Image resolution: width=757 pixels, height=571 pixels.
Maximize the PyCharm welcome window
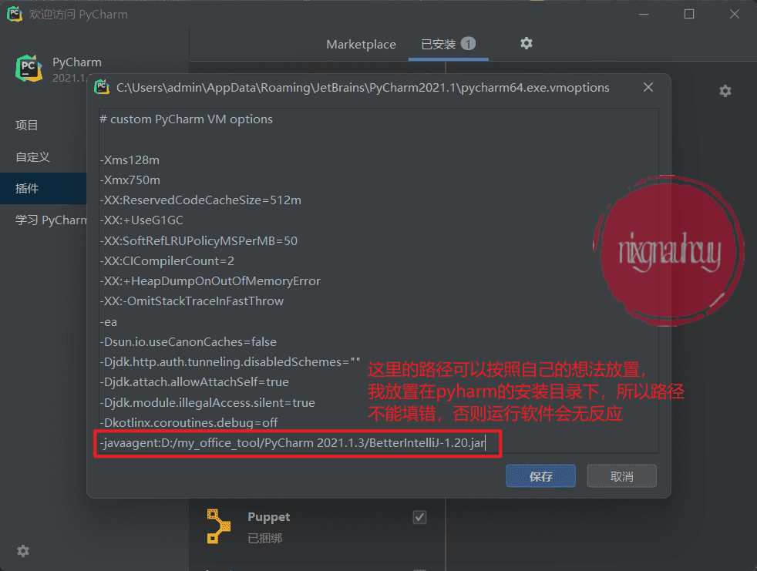point(689,14)
